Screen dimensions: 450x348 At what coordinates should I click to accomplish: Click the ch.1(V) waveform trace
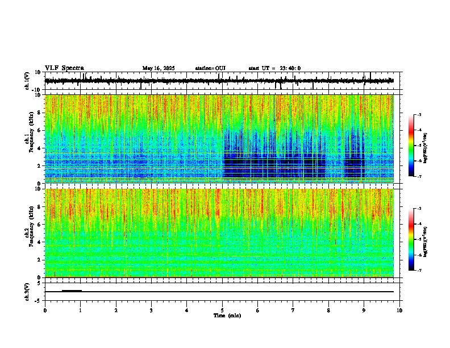click(x=219, y=81)
